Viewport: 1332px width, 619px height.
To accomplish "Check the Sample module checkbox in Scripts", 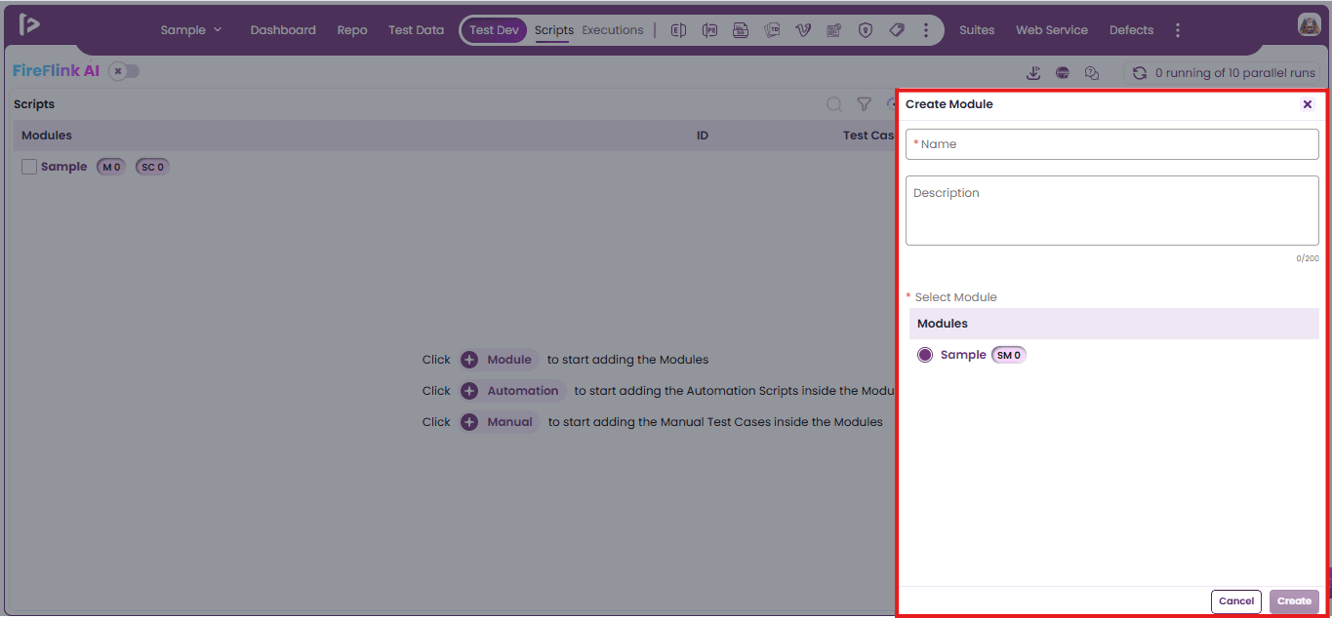I will (x=29, y=167).
